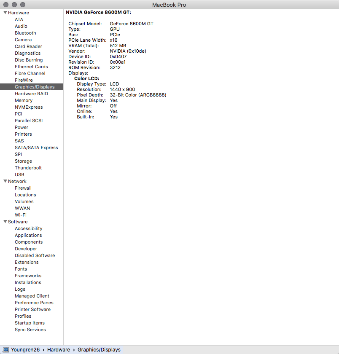Select Disabled Software in the sidebar
This screenshot has height=354, width=339.
click(35, 255)
